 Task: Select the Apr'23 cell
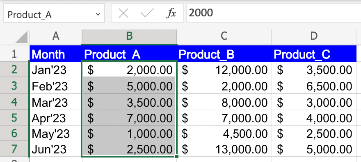pyautogui.click(x=56, y=117)
